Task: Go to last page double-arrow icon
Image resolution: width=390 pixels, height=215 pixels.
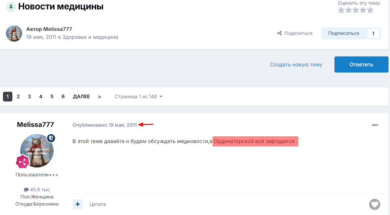Action: tap(99, 97)
